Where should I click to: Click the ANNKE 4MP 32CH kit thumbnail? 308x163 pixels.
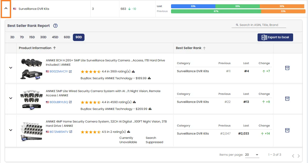coord(32,131)
